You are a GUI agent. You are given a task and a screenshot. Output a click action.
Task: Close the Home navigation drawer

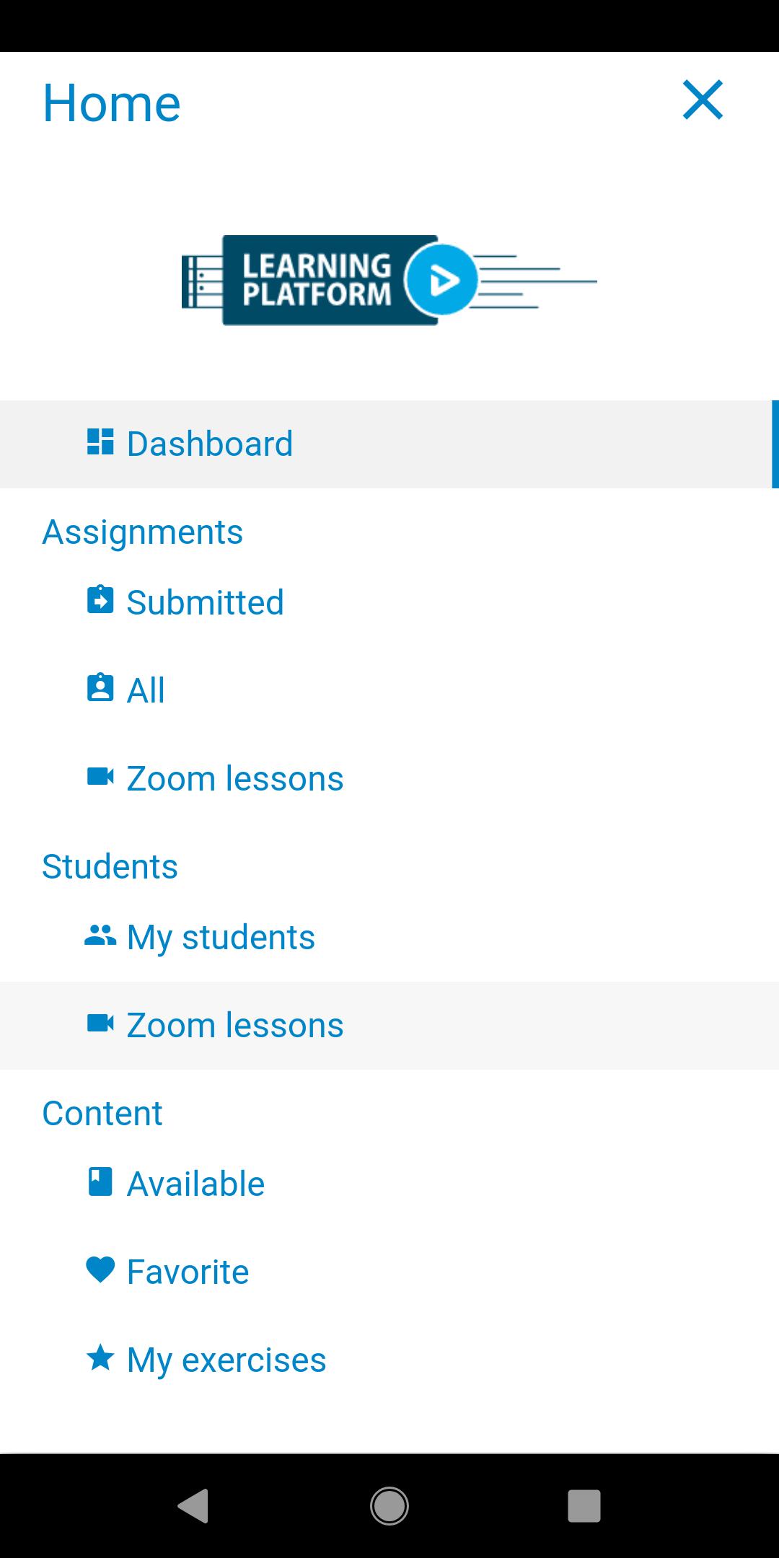pyautogui.click(x=703, y=100)
